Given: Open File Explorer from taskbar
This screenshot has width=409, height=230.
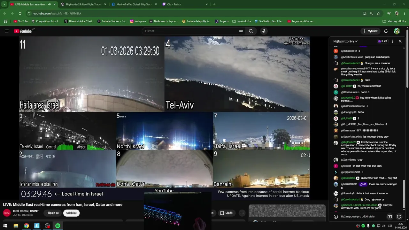Looking at the screenshot, I should click(16, 226).
